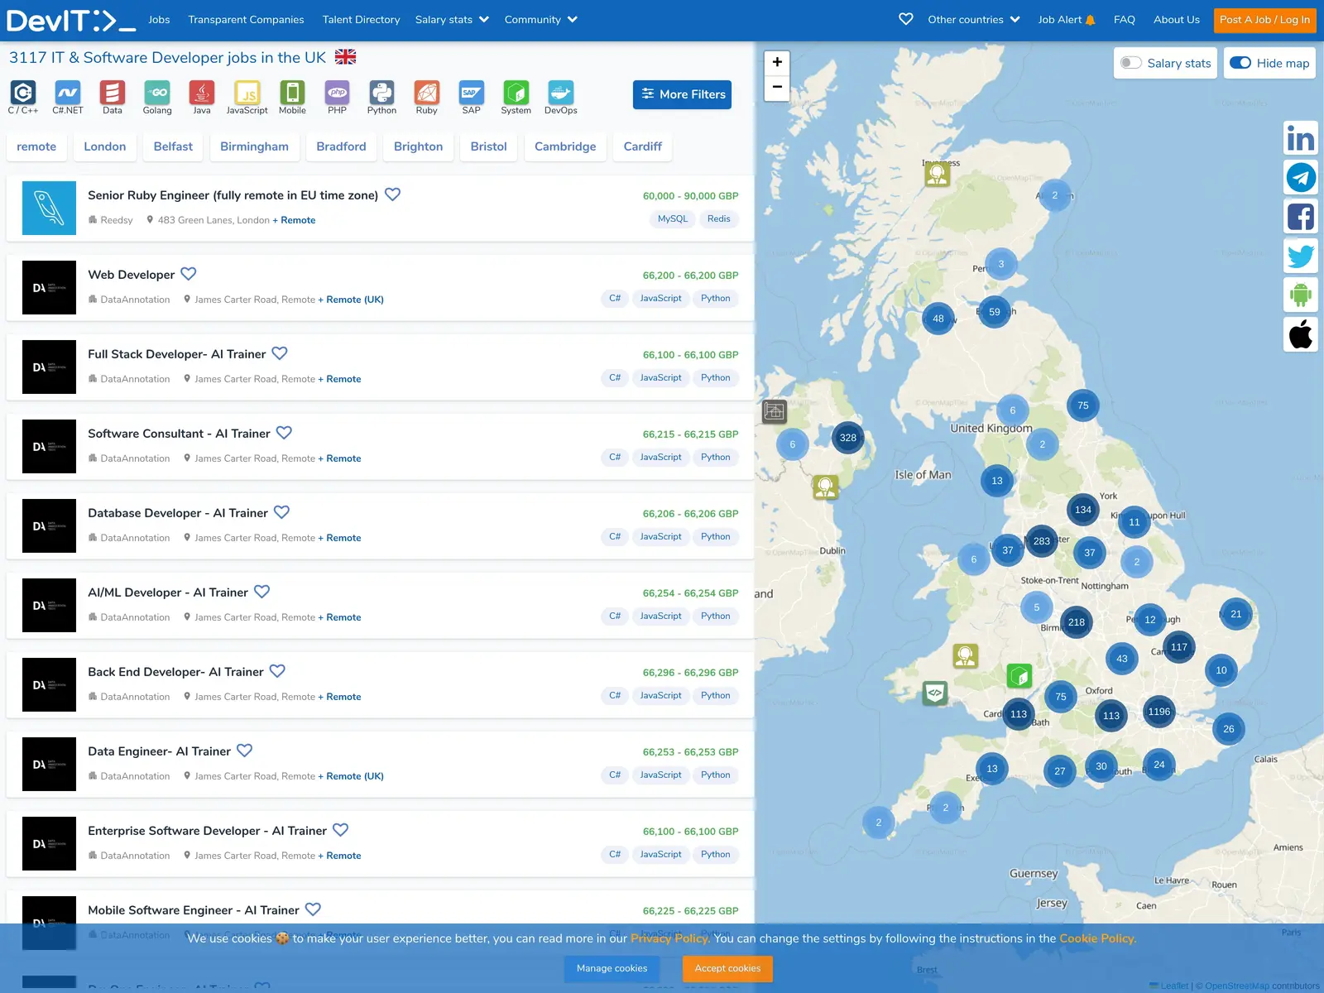Click the 1196 job cluster on map
The height and width of the screenshot is (993, 1324).
click(1159, 712)
